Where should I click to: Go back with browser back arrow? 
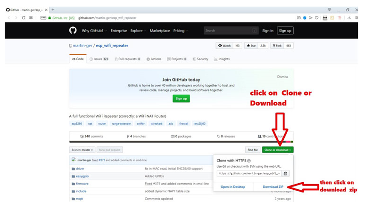(x=9, y=18)
